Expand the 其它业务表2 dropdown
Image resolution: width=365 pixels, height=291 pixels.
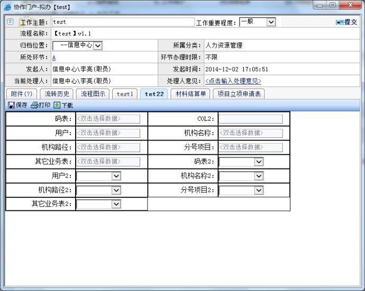point(99,204)
